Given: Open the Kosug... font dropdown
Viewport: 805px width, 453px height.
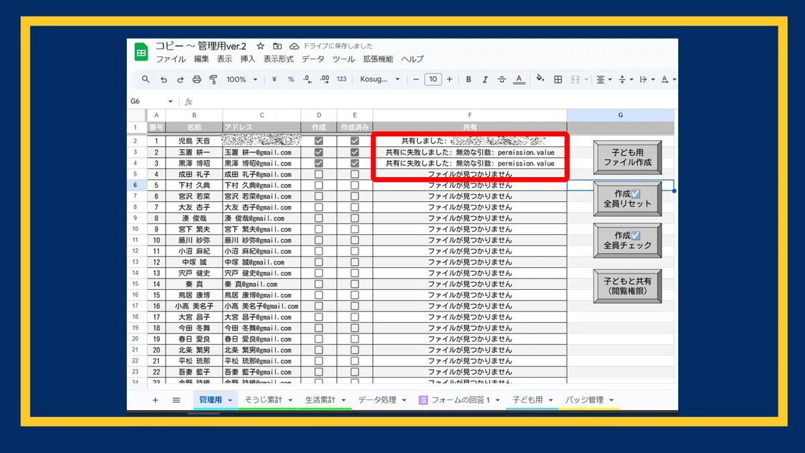Looking at the screenshot, I should (x=380, y=79).
